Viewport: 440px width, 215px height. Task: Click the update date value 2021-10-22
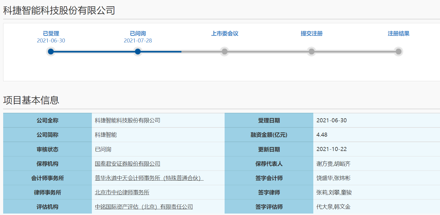(331, 149)
